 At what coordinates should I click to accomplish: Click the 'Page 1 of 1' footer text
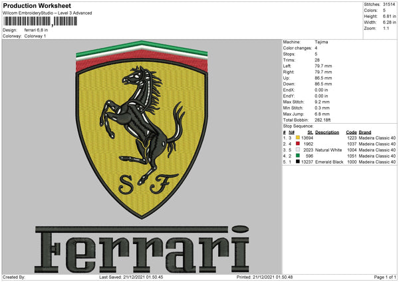385,277
